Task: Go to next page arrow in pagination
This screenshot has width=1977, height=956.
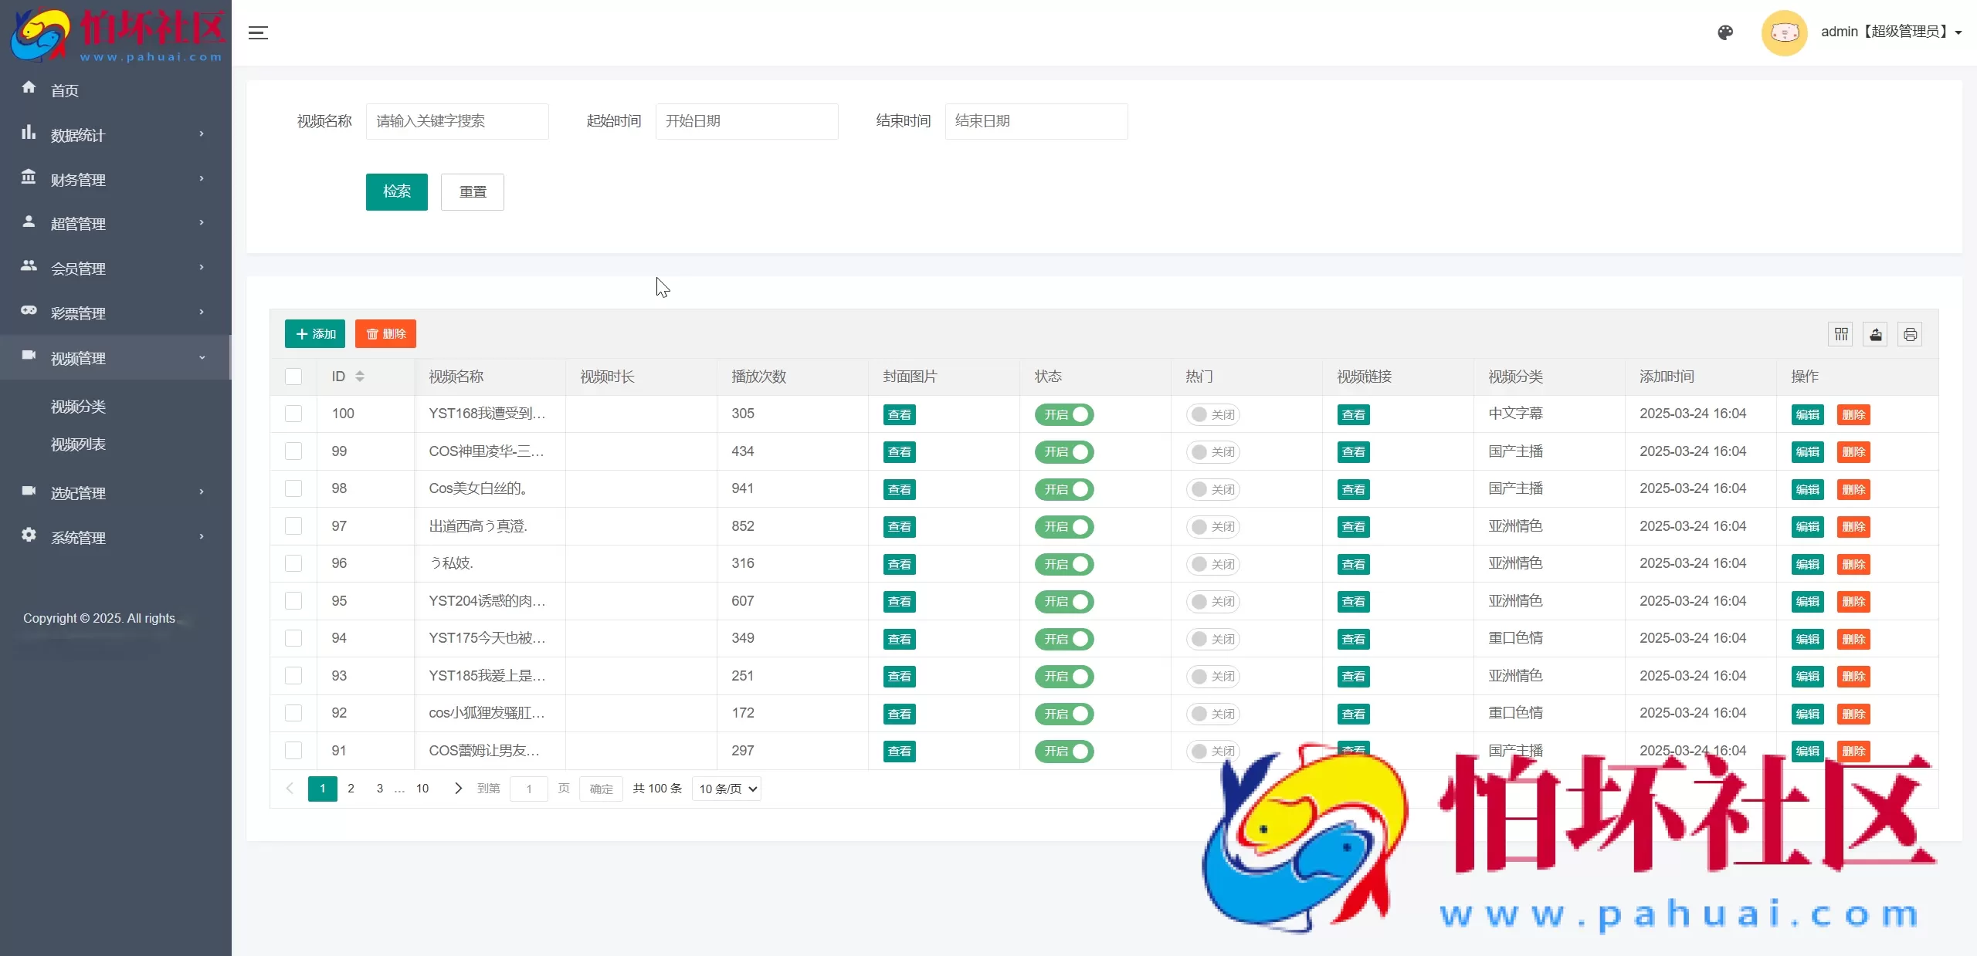Action: (458, 788)
